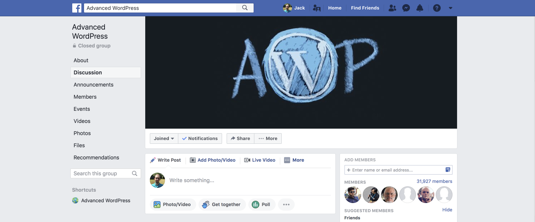Click the Facebook logo icon
Image resolution: width=535 pixels, height=222 pixels.
point(77,8)
